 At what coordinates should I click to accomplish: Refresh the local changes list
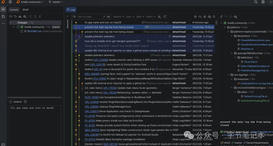(11, 16)
